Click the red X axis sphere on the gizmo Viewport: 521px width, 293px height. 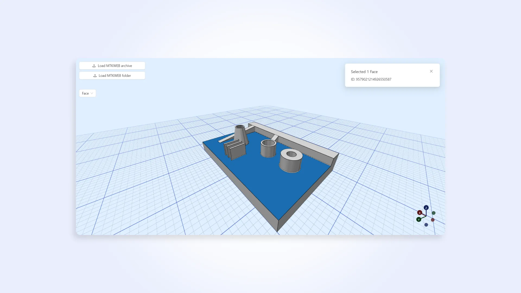420,213
